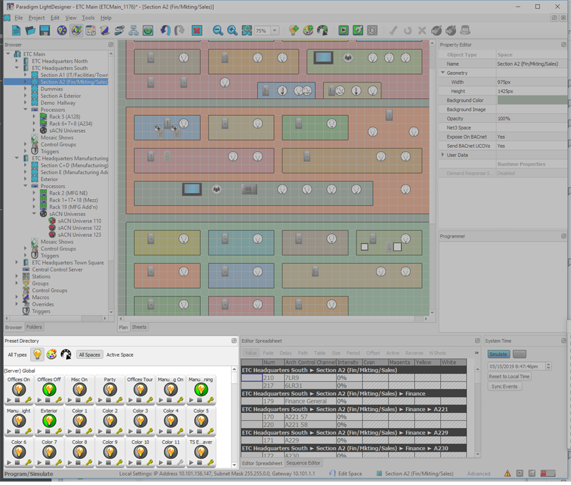Screen dimensions: 571x485
Task: Expand ETC Headquarters Town Square node
Action: point(16,262)
